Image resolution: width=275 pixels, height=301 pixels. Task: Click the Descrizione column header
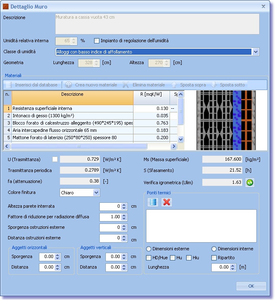pos(72,98)
